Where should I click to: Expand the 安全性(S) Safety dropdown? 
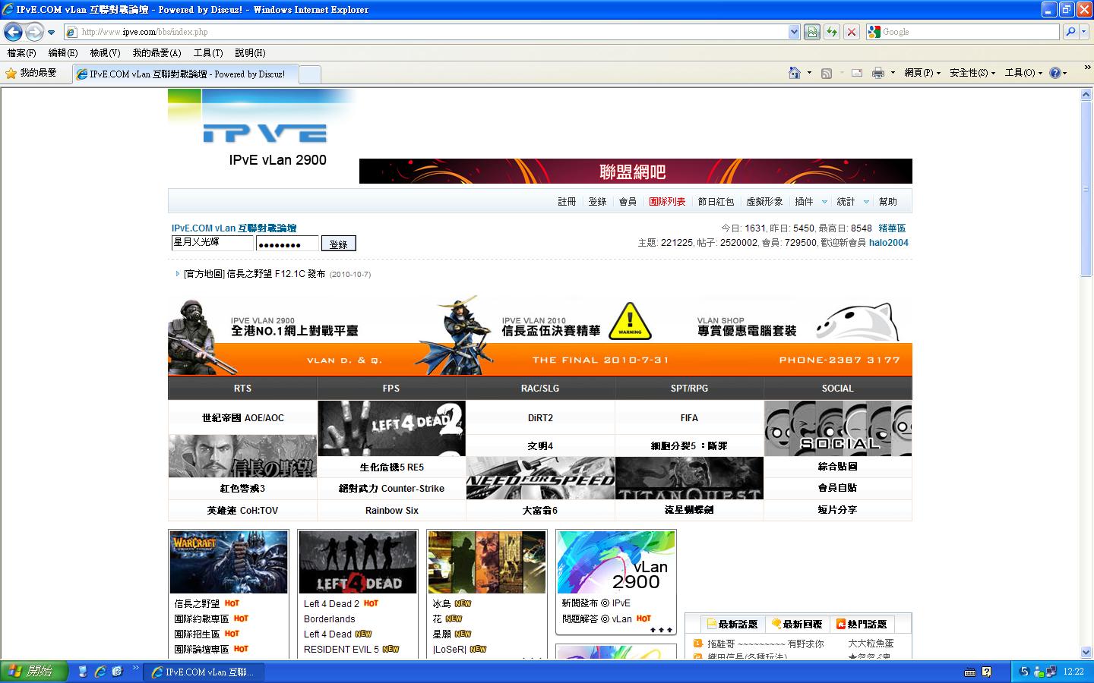[x=972, y=73]
